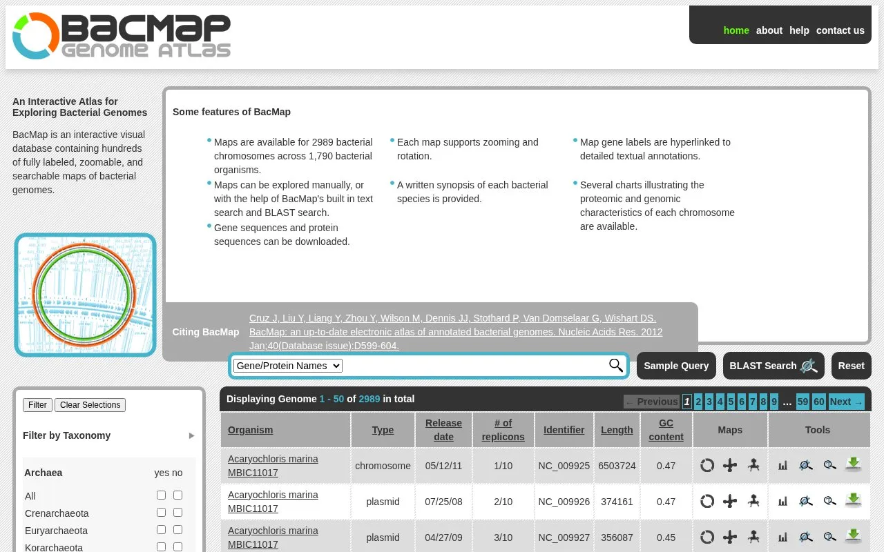
Task: Click the Reset button
Action: tap(852, 366)
